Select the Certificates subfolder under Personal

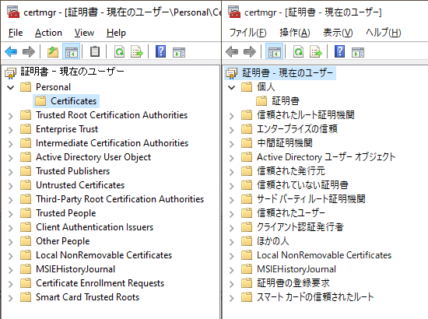[x=74, y=101]
